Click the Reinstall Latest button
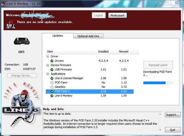This screenshot has height=136, width=184. tap(158, 65)
